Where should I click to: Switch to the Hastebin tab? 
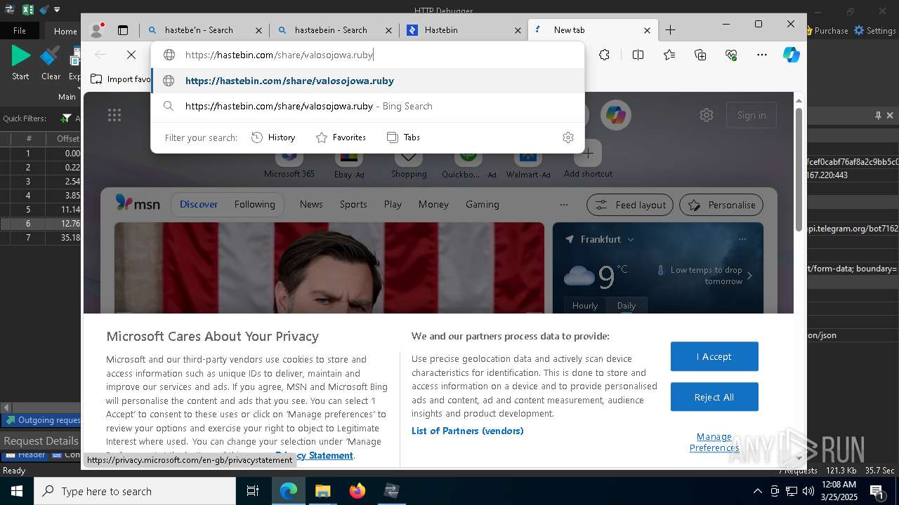coord(464,30)
